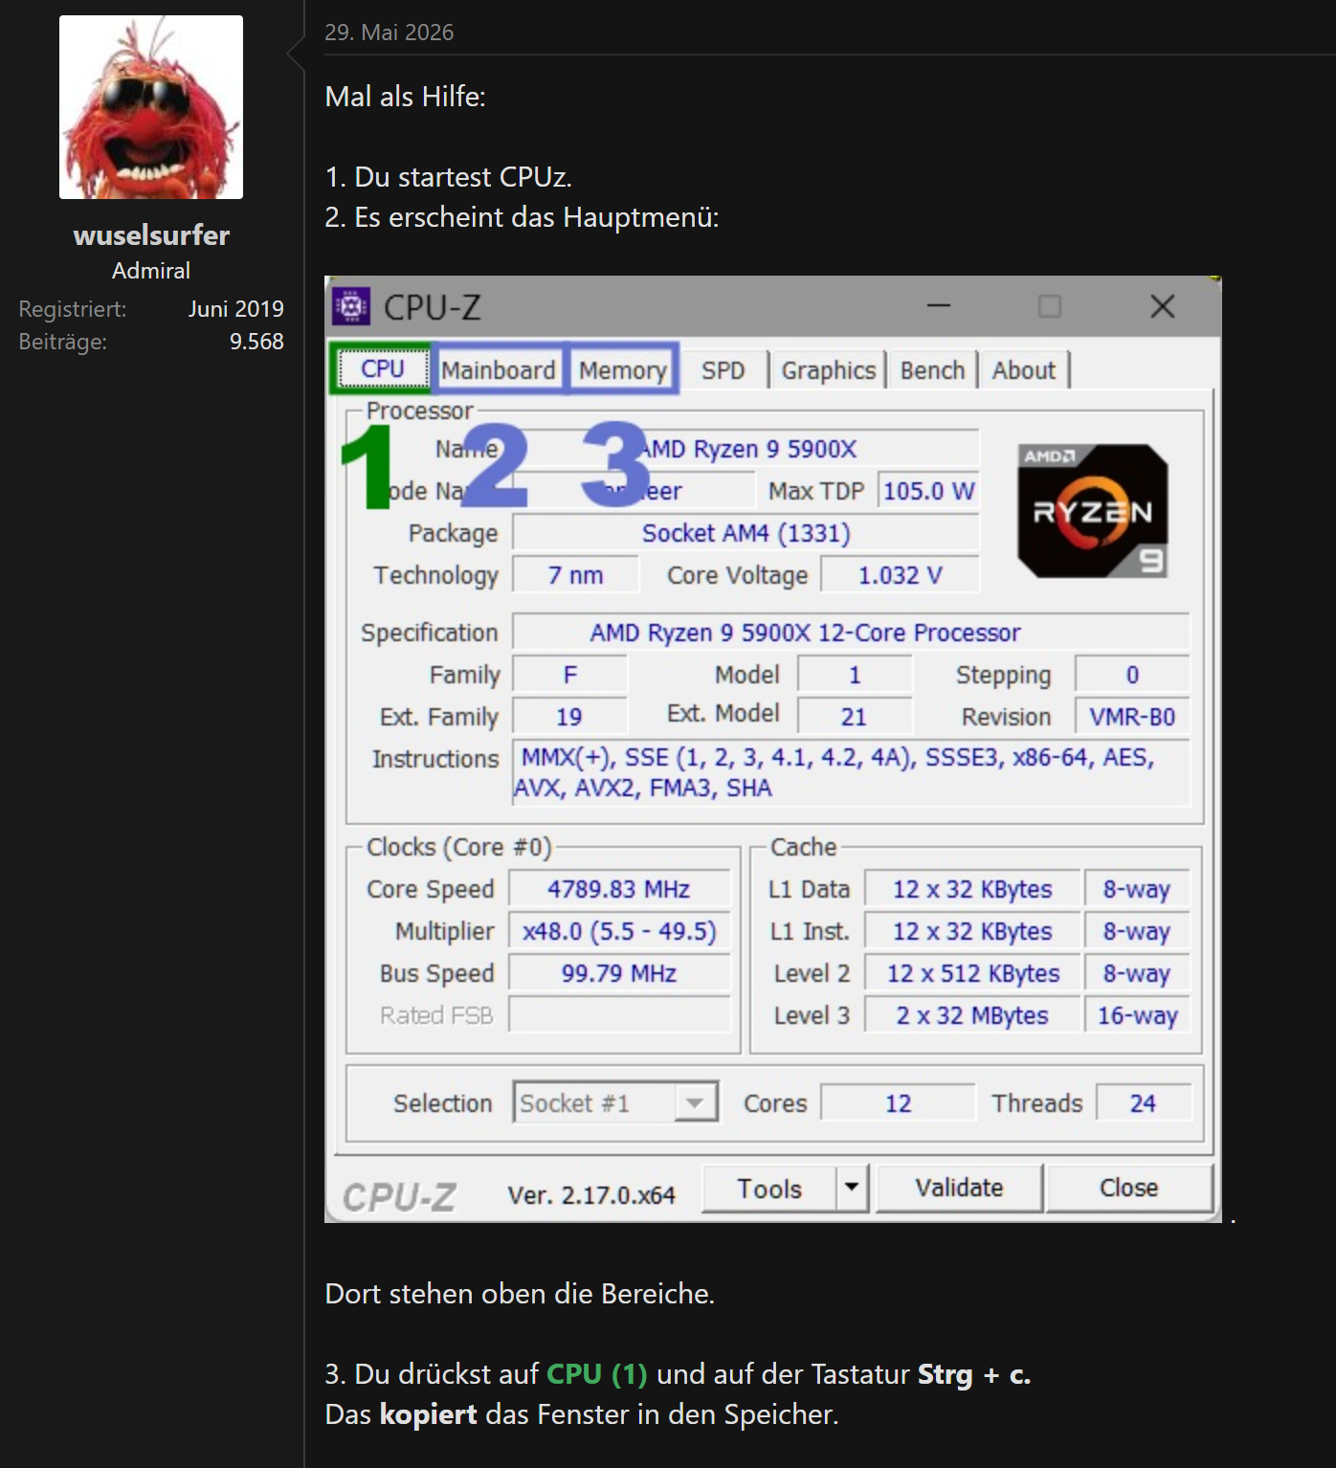Open the Graphics tab
The width and height of the screenshot is (1336, 1468).
tap(828, 370)
